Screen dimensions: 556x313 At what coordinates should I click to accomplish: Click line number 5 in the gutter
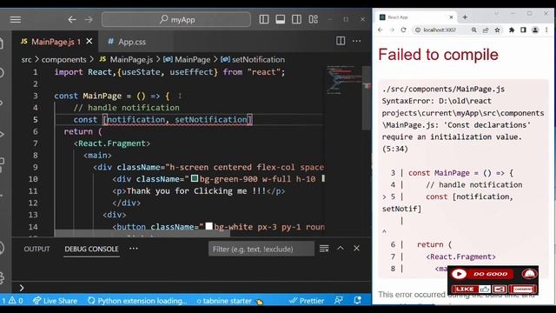pos(35,120)
